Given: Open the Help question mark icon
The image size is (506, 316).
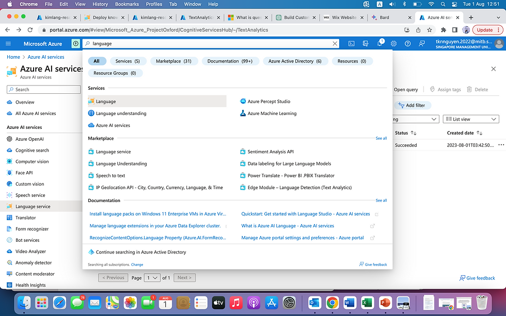Looking at the screenshot, I should pos(407,43).
